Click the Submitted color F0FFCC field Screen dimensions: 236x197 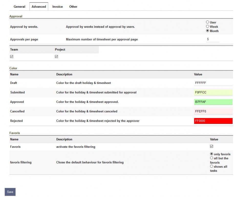(x=213, y=92)
